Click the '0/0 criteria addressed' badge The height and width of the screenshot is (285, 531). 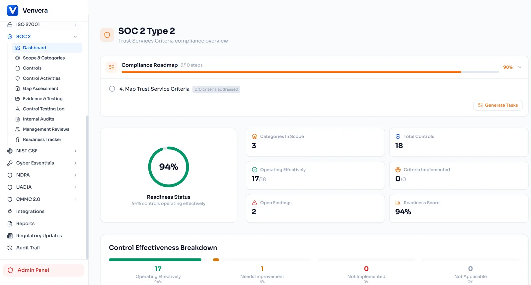coord(216,89)
